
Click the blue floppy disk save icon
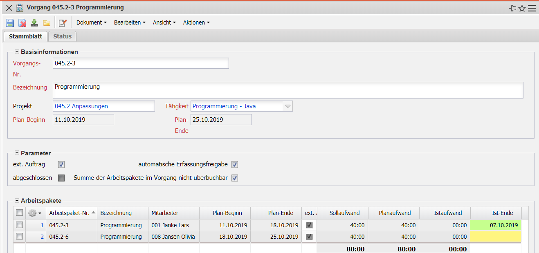point(10,23)
